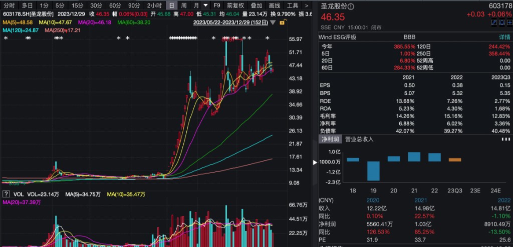Click the volume MA(10)=35.47万 label

point(126,194)
